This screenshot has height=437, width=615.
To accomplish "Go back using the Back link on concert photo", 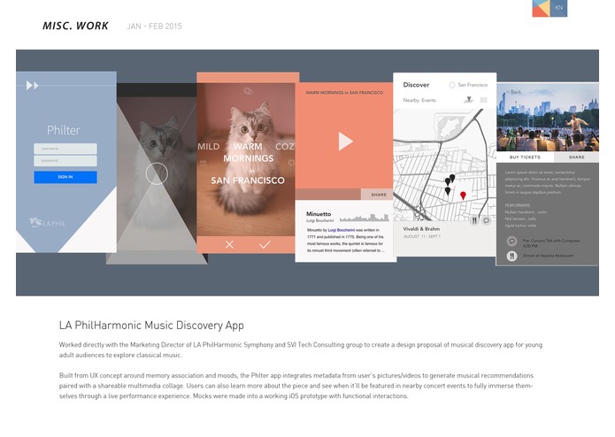I will [x=513, y=92].
